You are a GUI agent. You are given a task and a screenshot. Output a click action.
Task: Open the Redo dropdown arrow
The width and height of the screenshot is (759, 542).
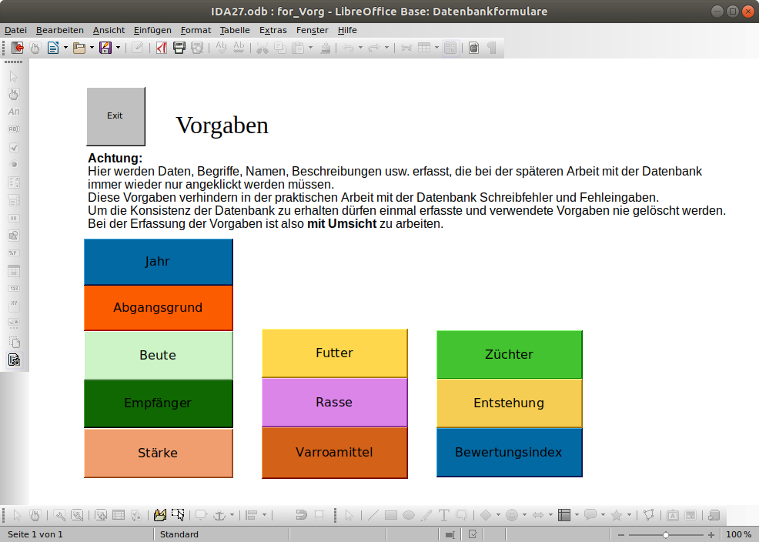tap(386, 48)
